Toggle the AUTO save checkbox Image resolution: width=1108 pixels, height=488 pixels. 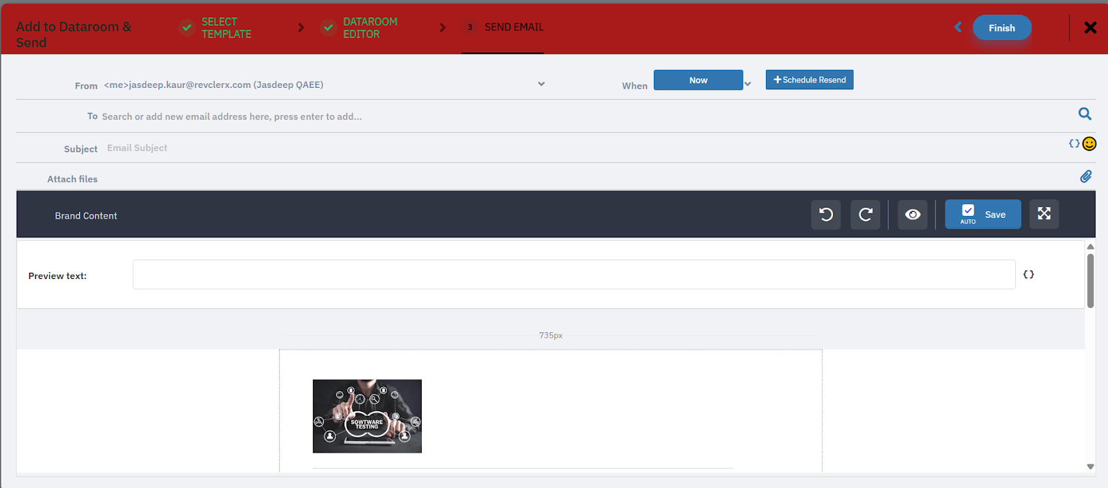click(x=968, y=210)
